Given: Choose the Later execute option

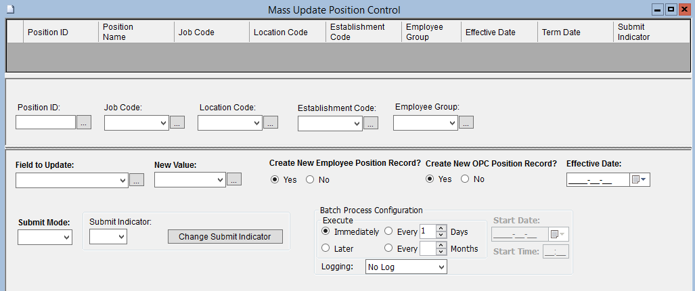Looking at the screenshot, I should click(326, 248).
